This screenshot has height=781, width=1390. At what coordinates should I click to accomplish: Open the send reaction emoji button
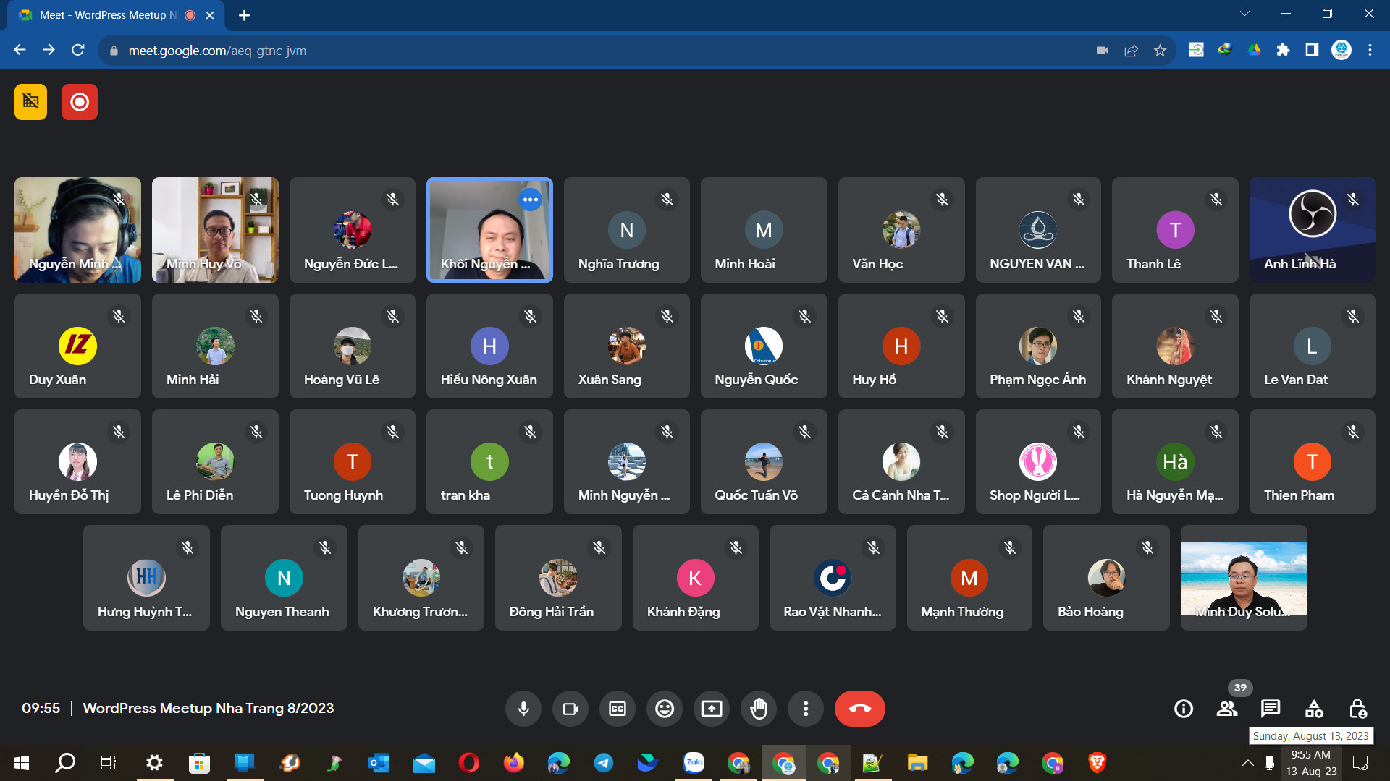click(x=665, y=709)
